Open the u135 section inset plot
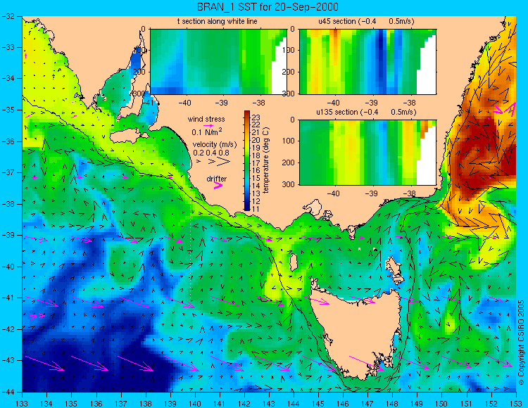The image size is (528, 408). click(x=367, y=153)
